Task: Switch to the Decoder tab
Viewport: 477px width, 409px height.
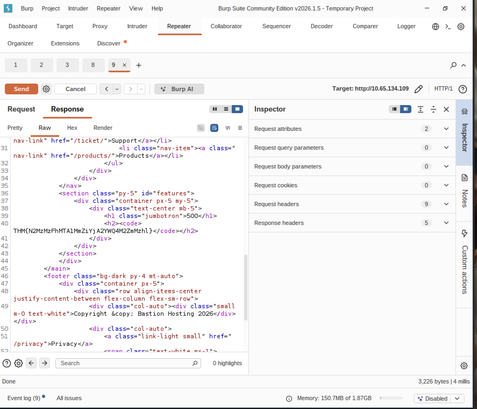Action: pos(322,26)
